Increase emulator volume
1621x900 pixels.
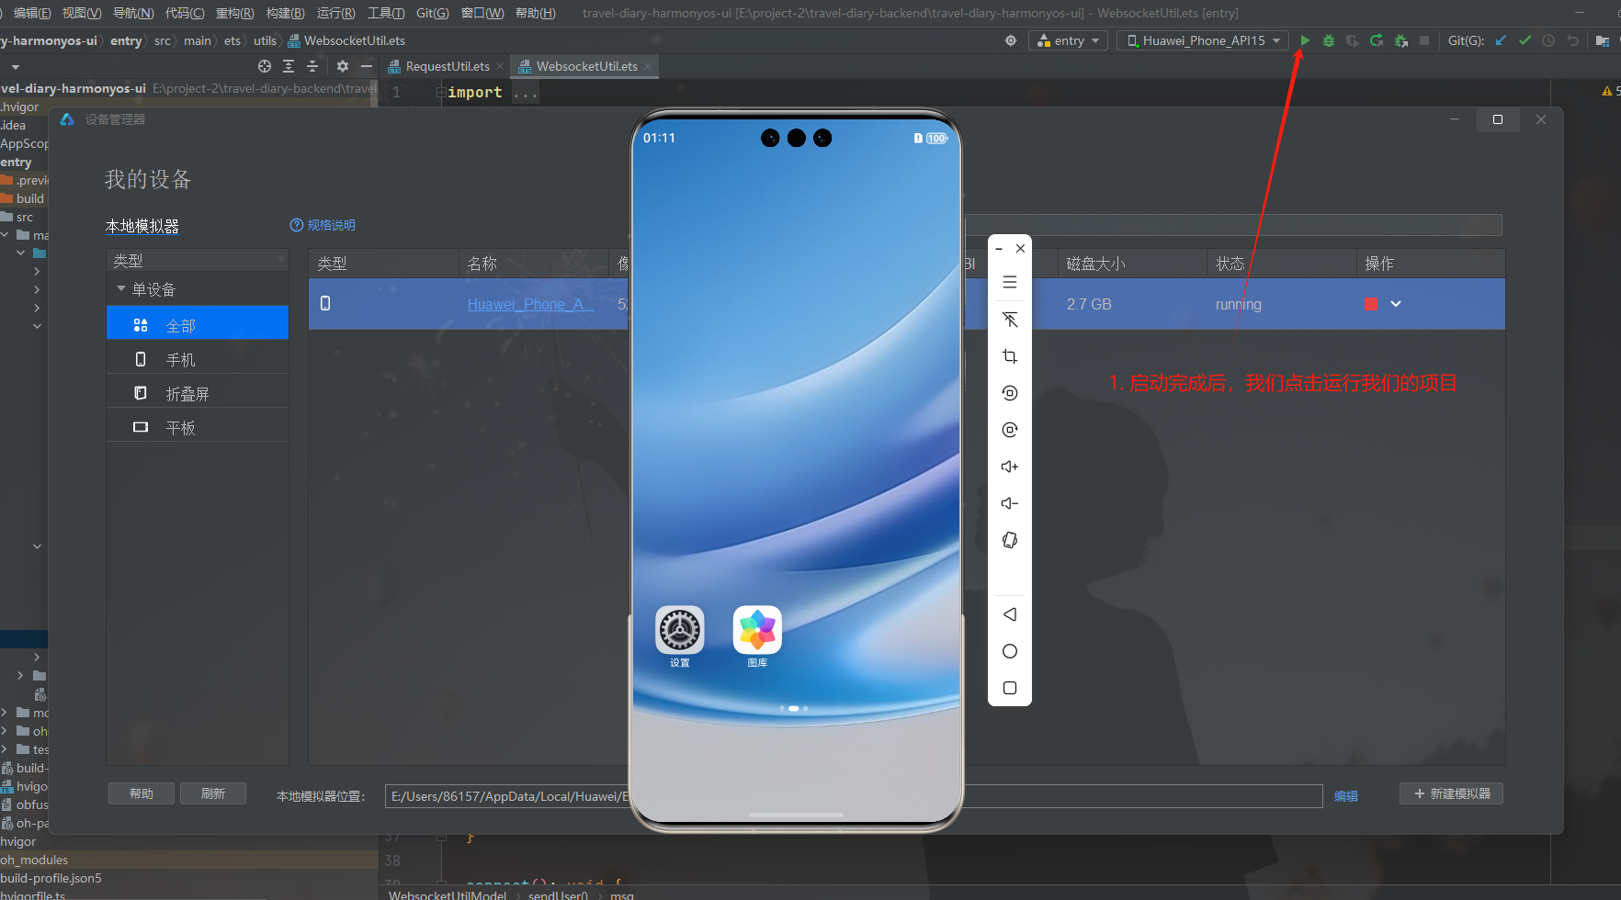point(1010,467)
